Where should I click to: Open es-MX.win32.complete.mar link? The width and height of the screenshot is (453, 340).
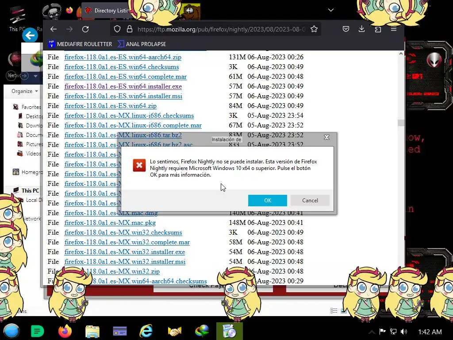coord(127,242)
